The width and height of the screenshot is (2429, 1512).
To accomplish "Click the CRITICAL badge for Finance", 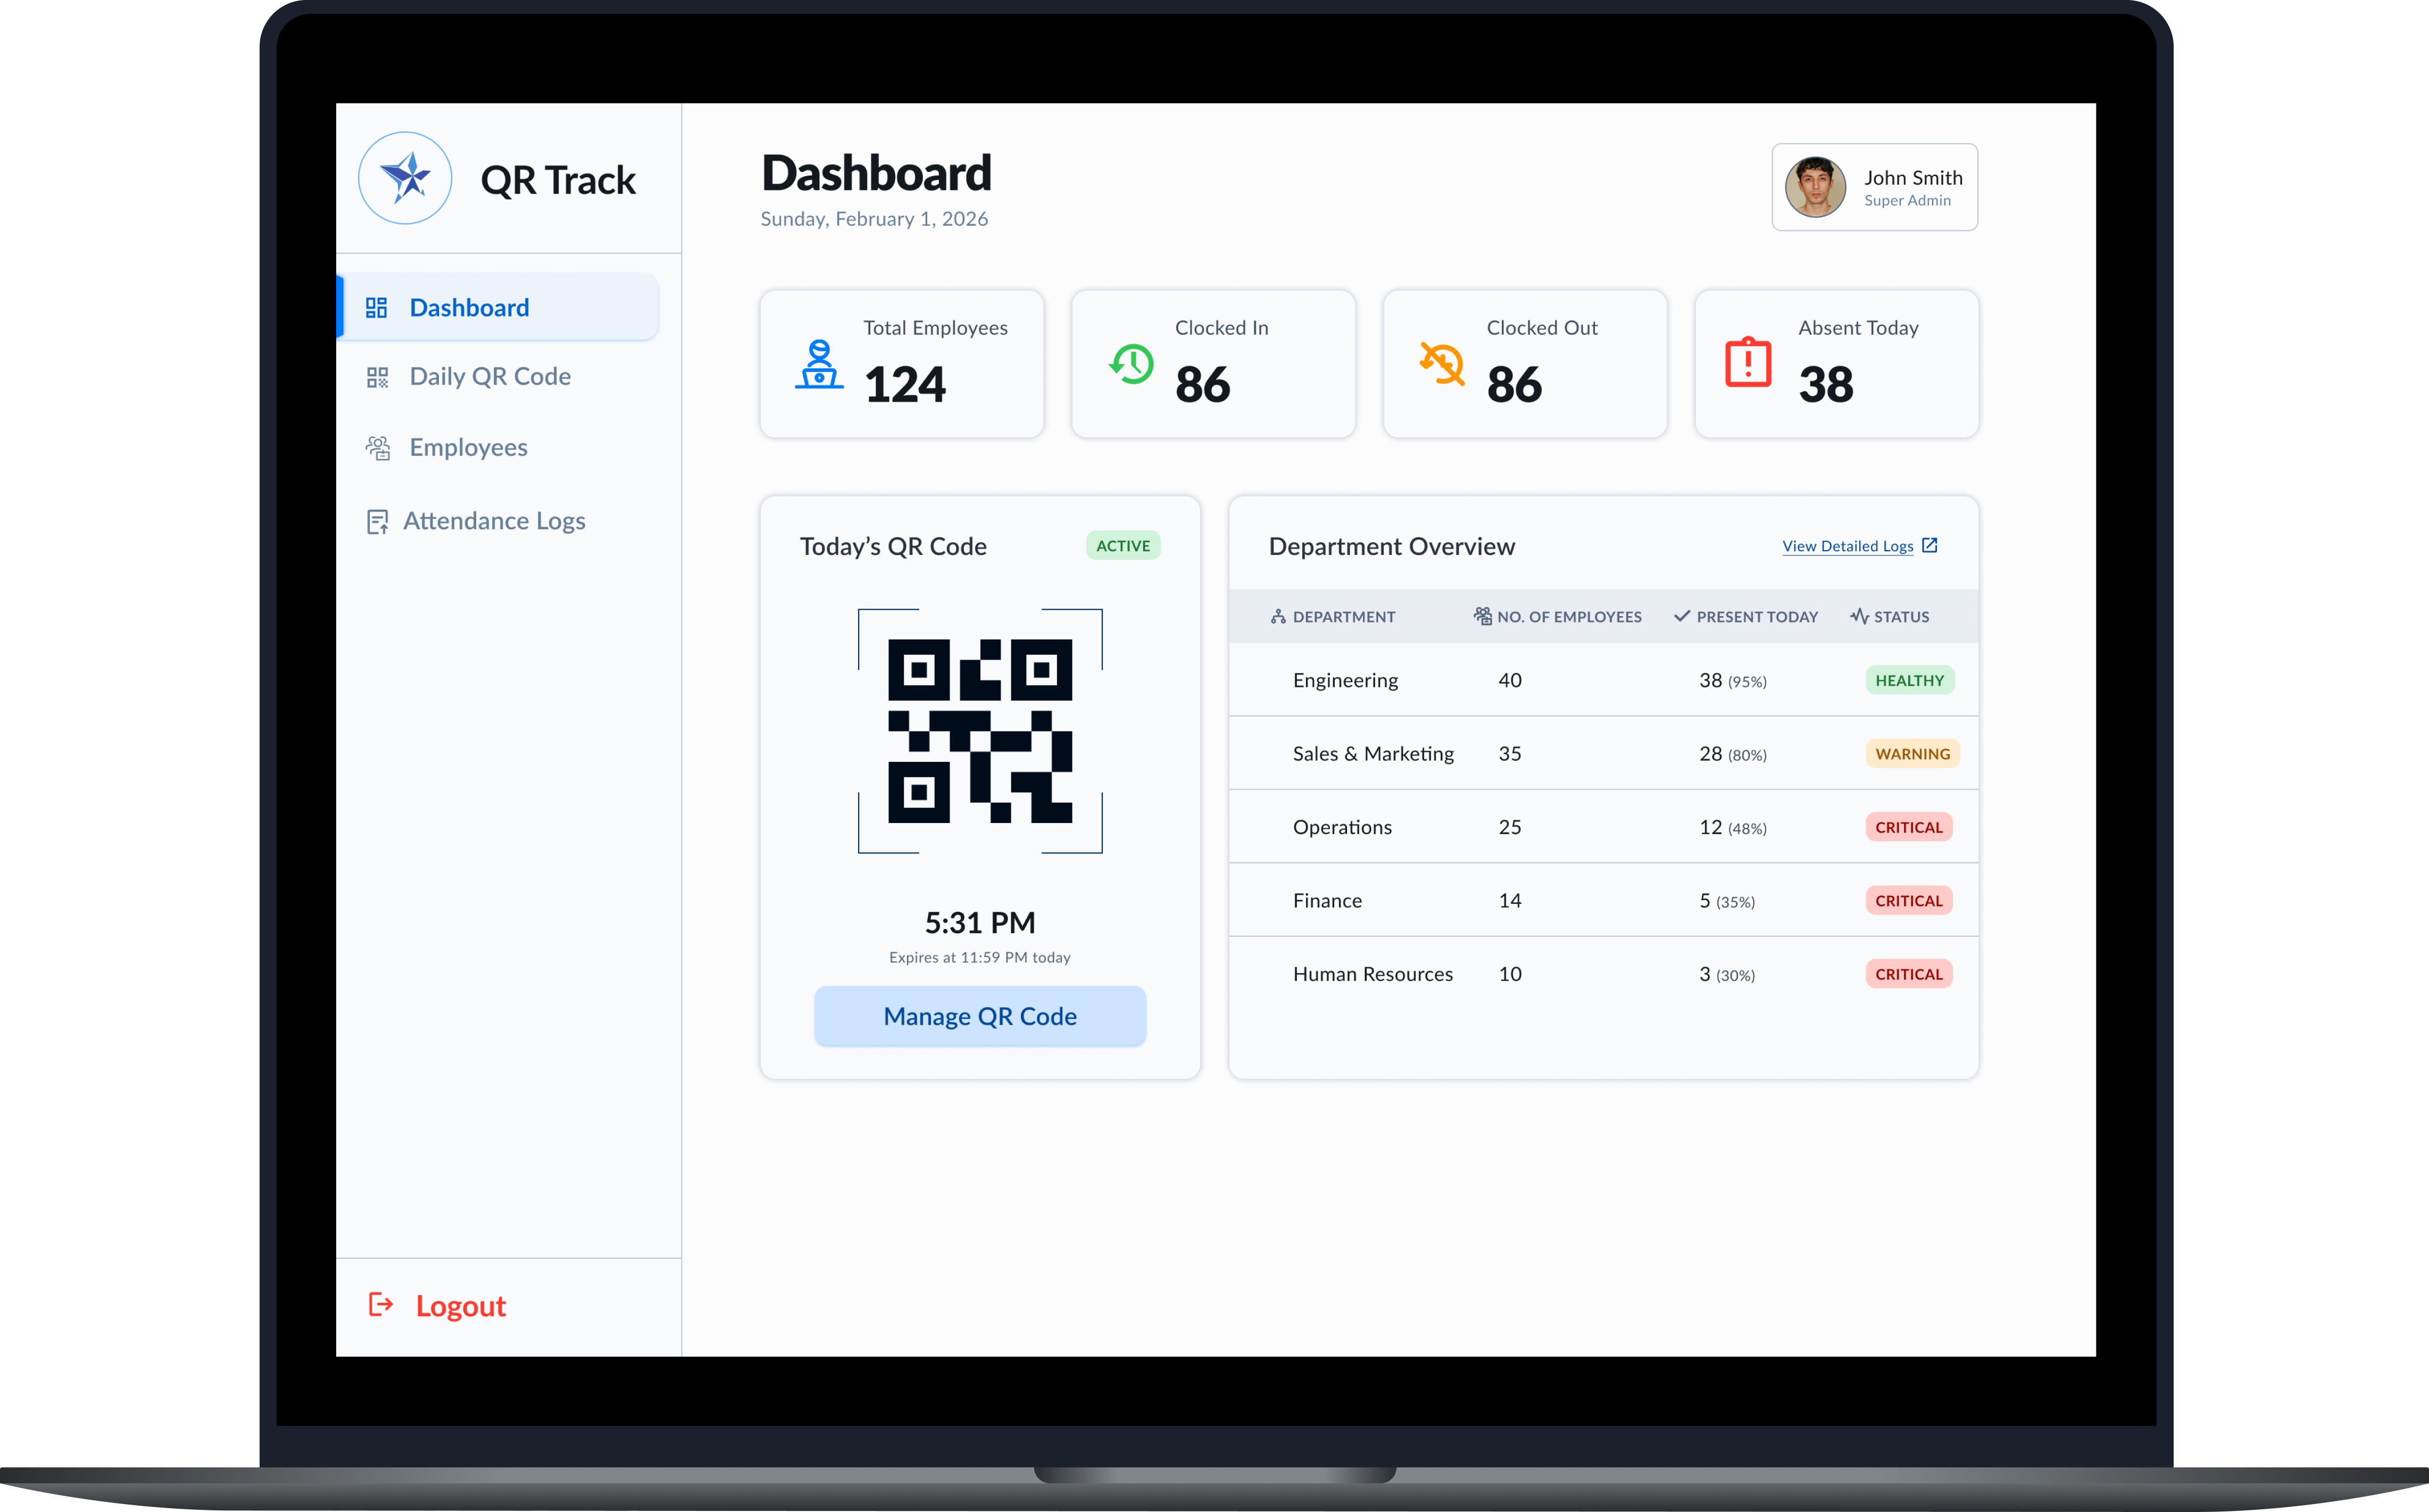I will click(1908, 900).
